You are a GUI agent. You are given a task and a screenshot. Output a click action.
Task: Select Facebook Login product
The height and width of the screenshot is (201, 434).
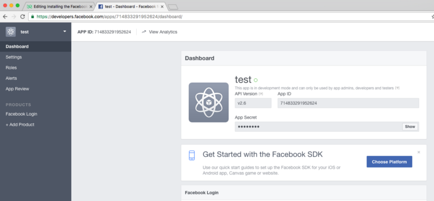coord(21,114)
